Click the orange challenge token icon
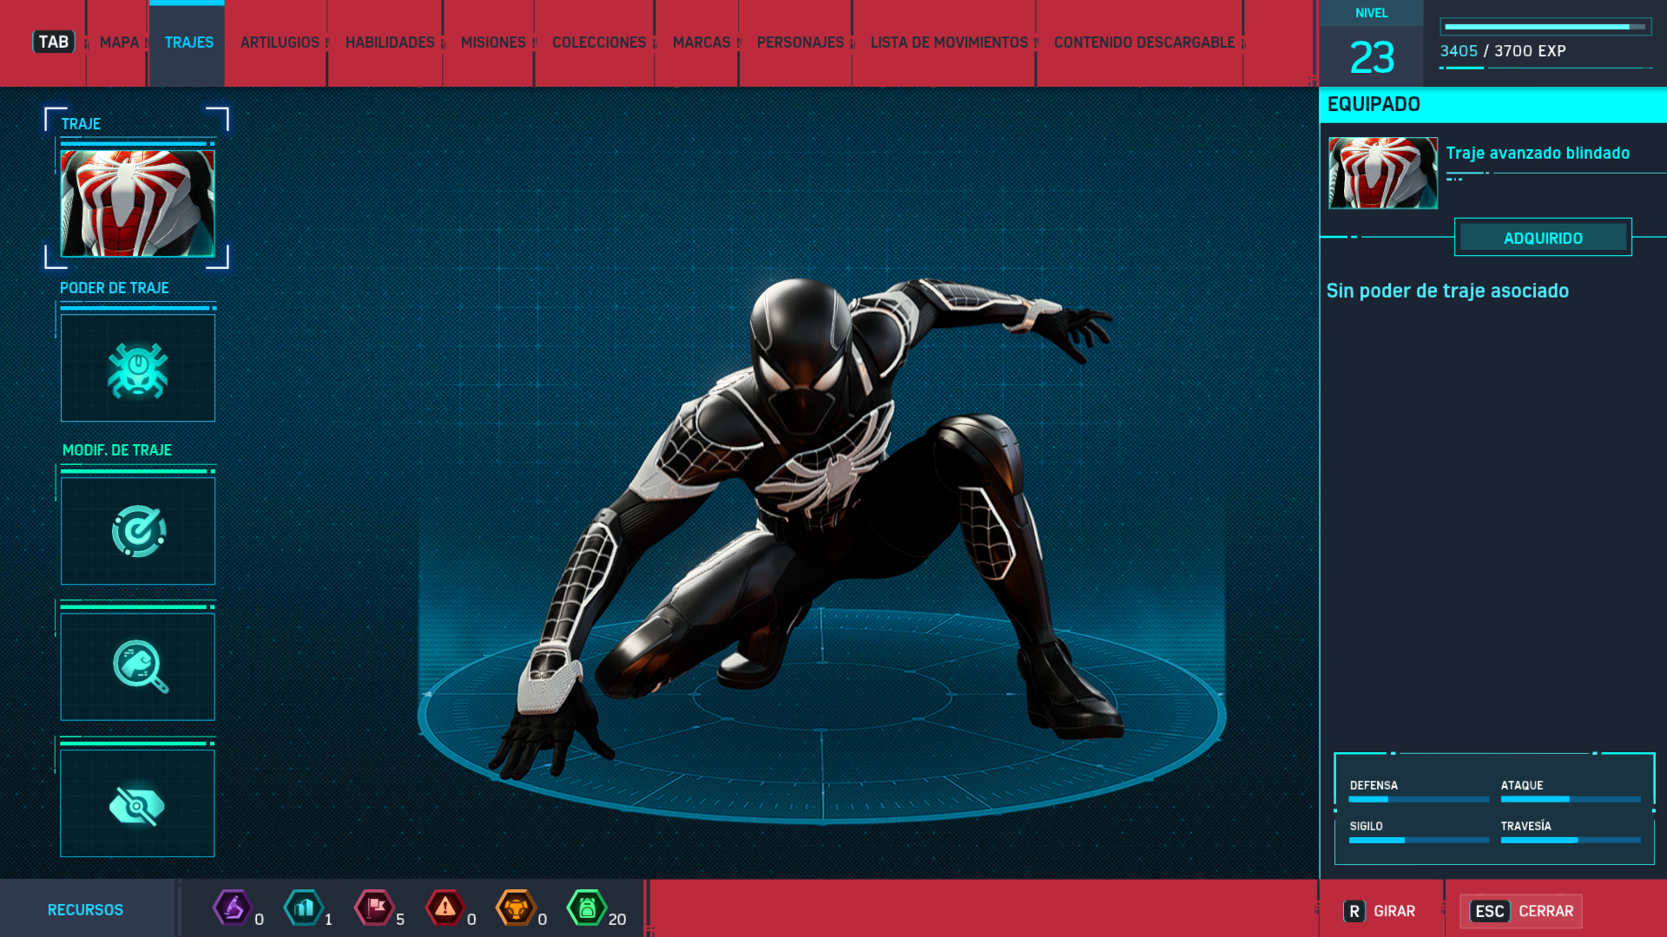This screenshot has height=937, width=1667. (517, 908)
